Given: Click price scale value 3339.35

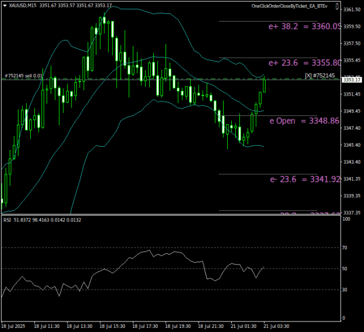Looking at the screenshot, I should coord(352,196).
